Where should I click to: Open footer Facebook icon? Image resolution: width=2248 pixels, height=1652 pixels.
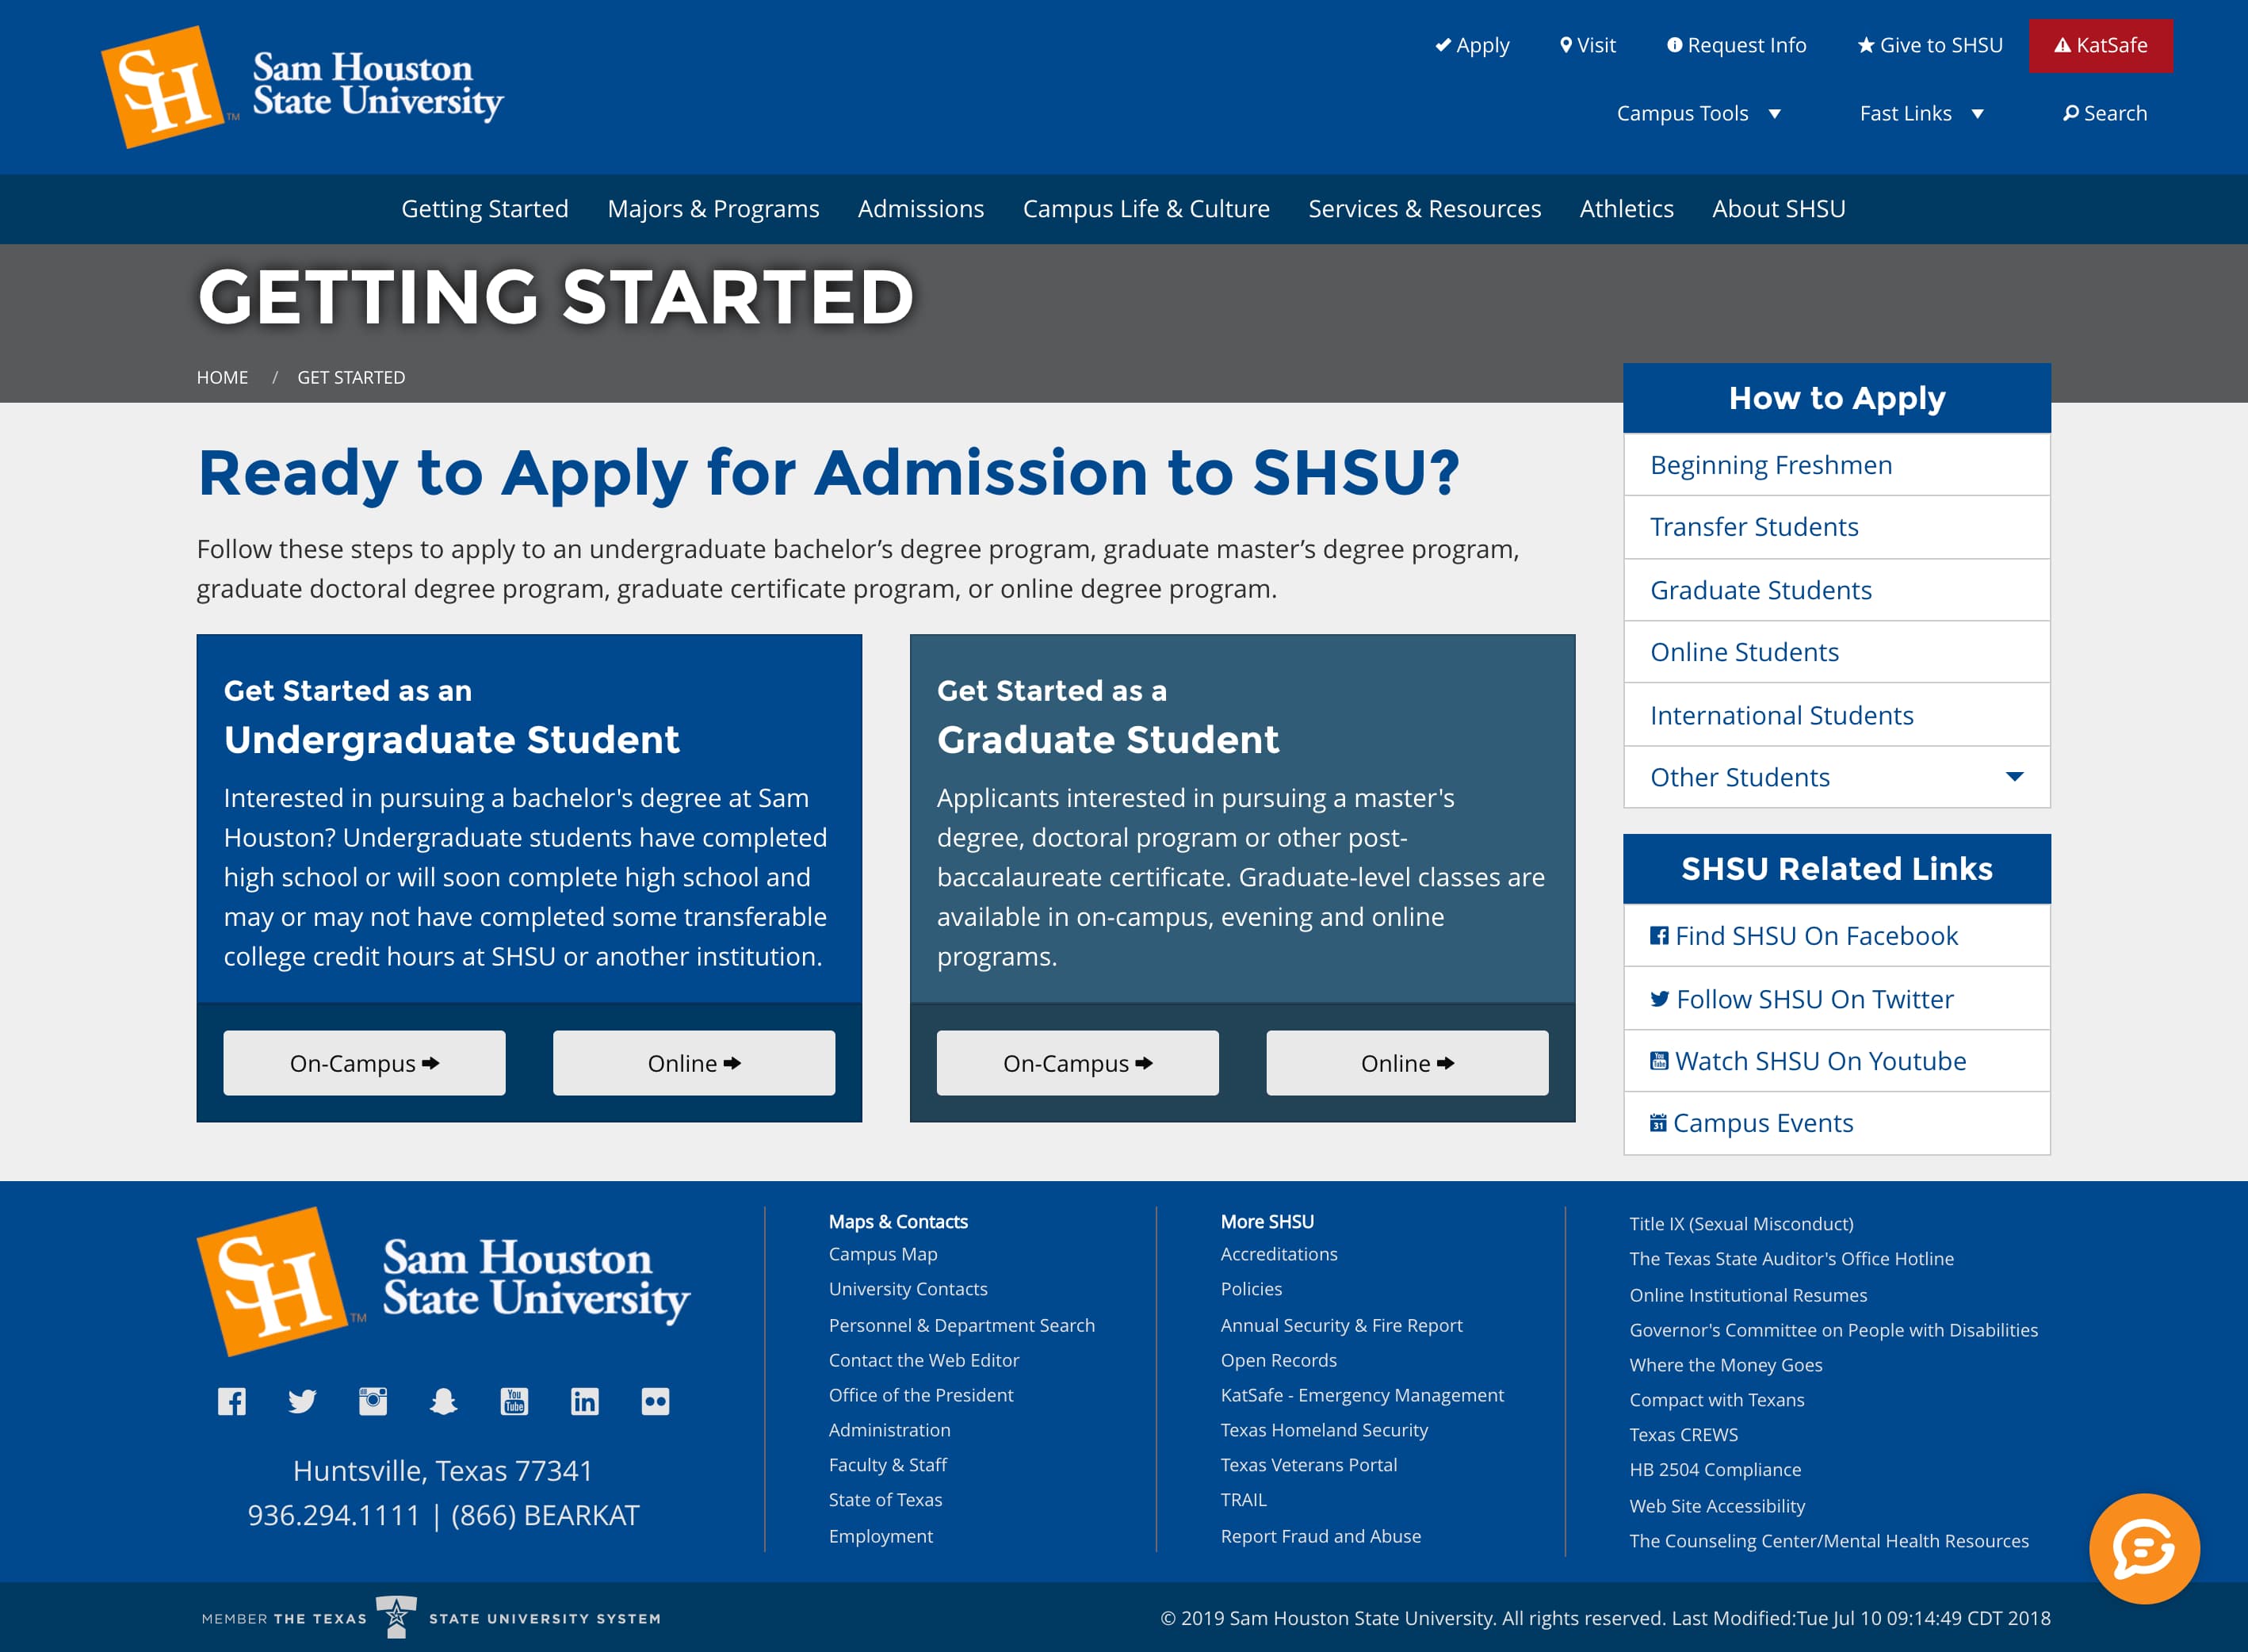coord(232,1401)
